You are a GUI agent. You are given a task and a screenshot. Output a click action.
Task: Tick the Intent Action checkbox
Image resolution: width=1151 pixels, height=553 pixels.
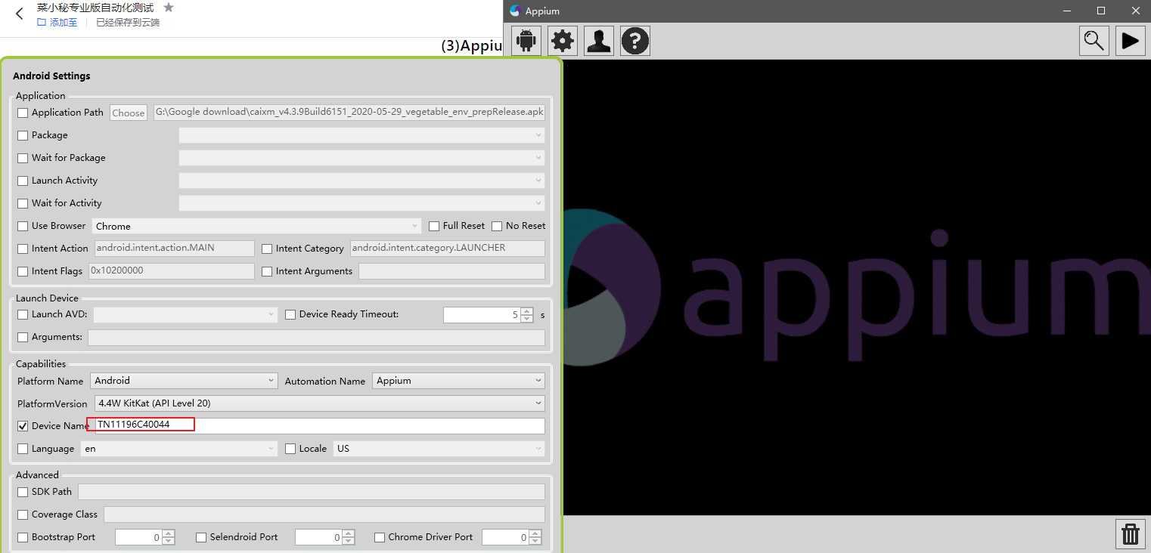click(x=23, y=249)
